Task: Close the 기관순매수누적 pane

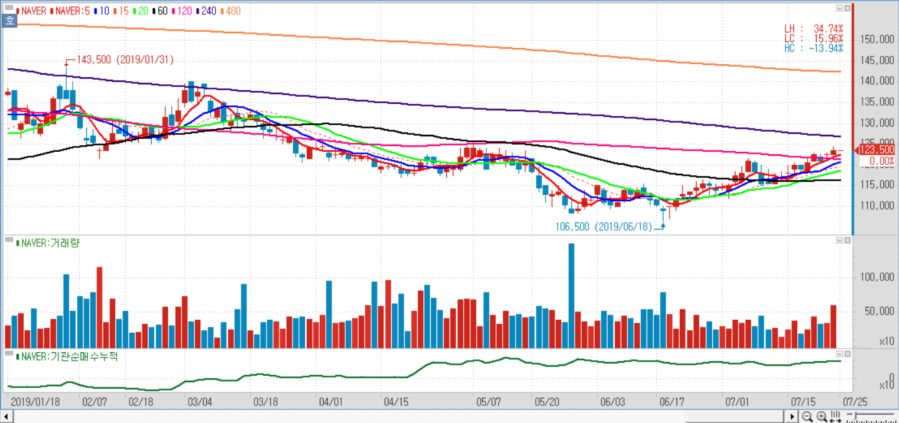Action: [847, 354]
